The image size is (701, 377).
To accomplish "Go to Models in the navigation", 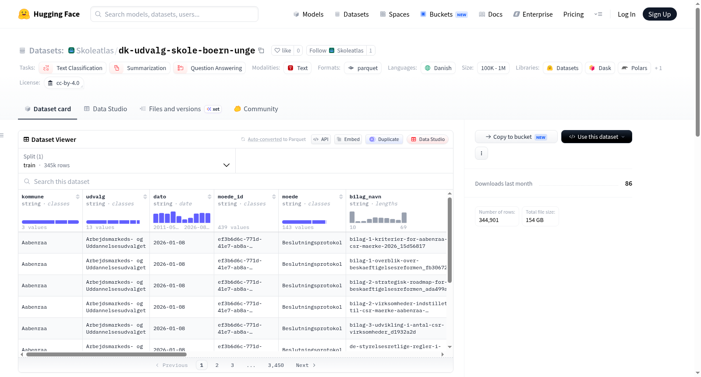I will click(x=308, y=14).
